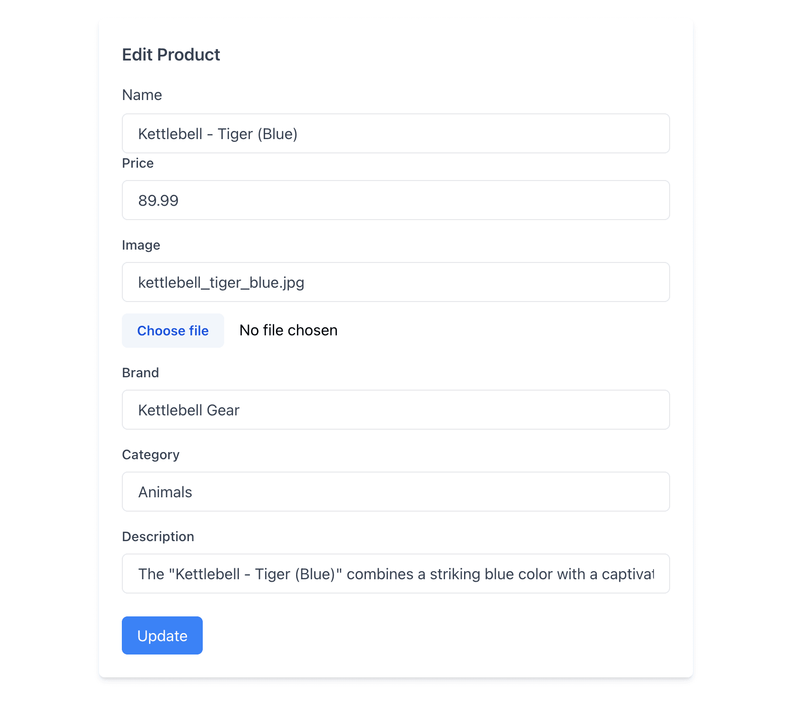This screenshot has height=705, width=811.
Task: Click the Name label above the name field
Action: coord(142,95)
